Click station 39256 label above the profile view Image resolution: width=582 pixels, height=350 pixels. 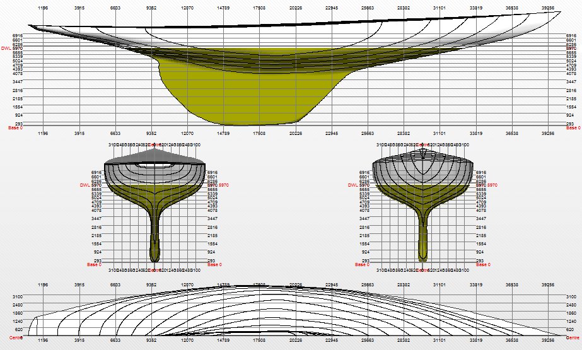pos(547,8)
